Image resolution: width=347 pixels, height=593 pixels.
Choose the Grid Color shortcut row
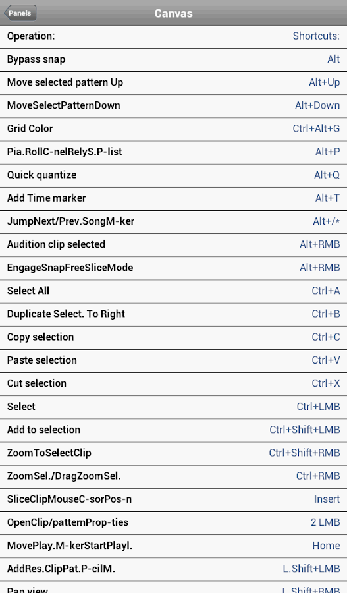click(174, 129)
